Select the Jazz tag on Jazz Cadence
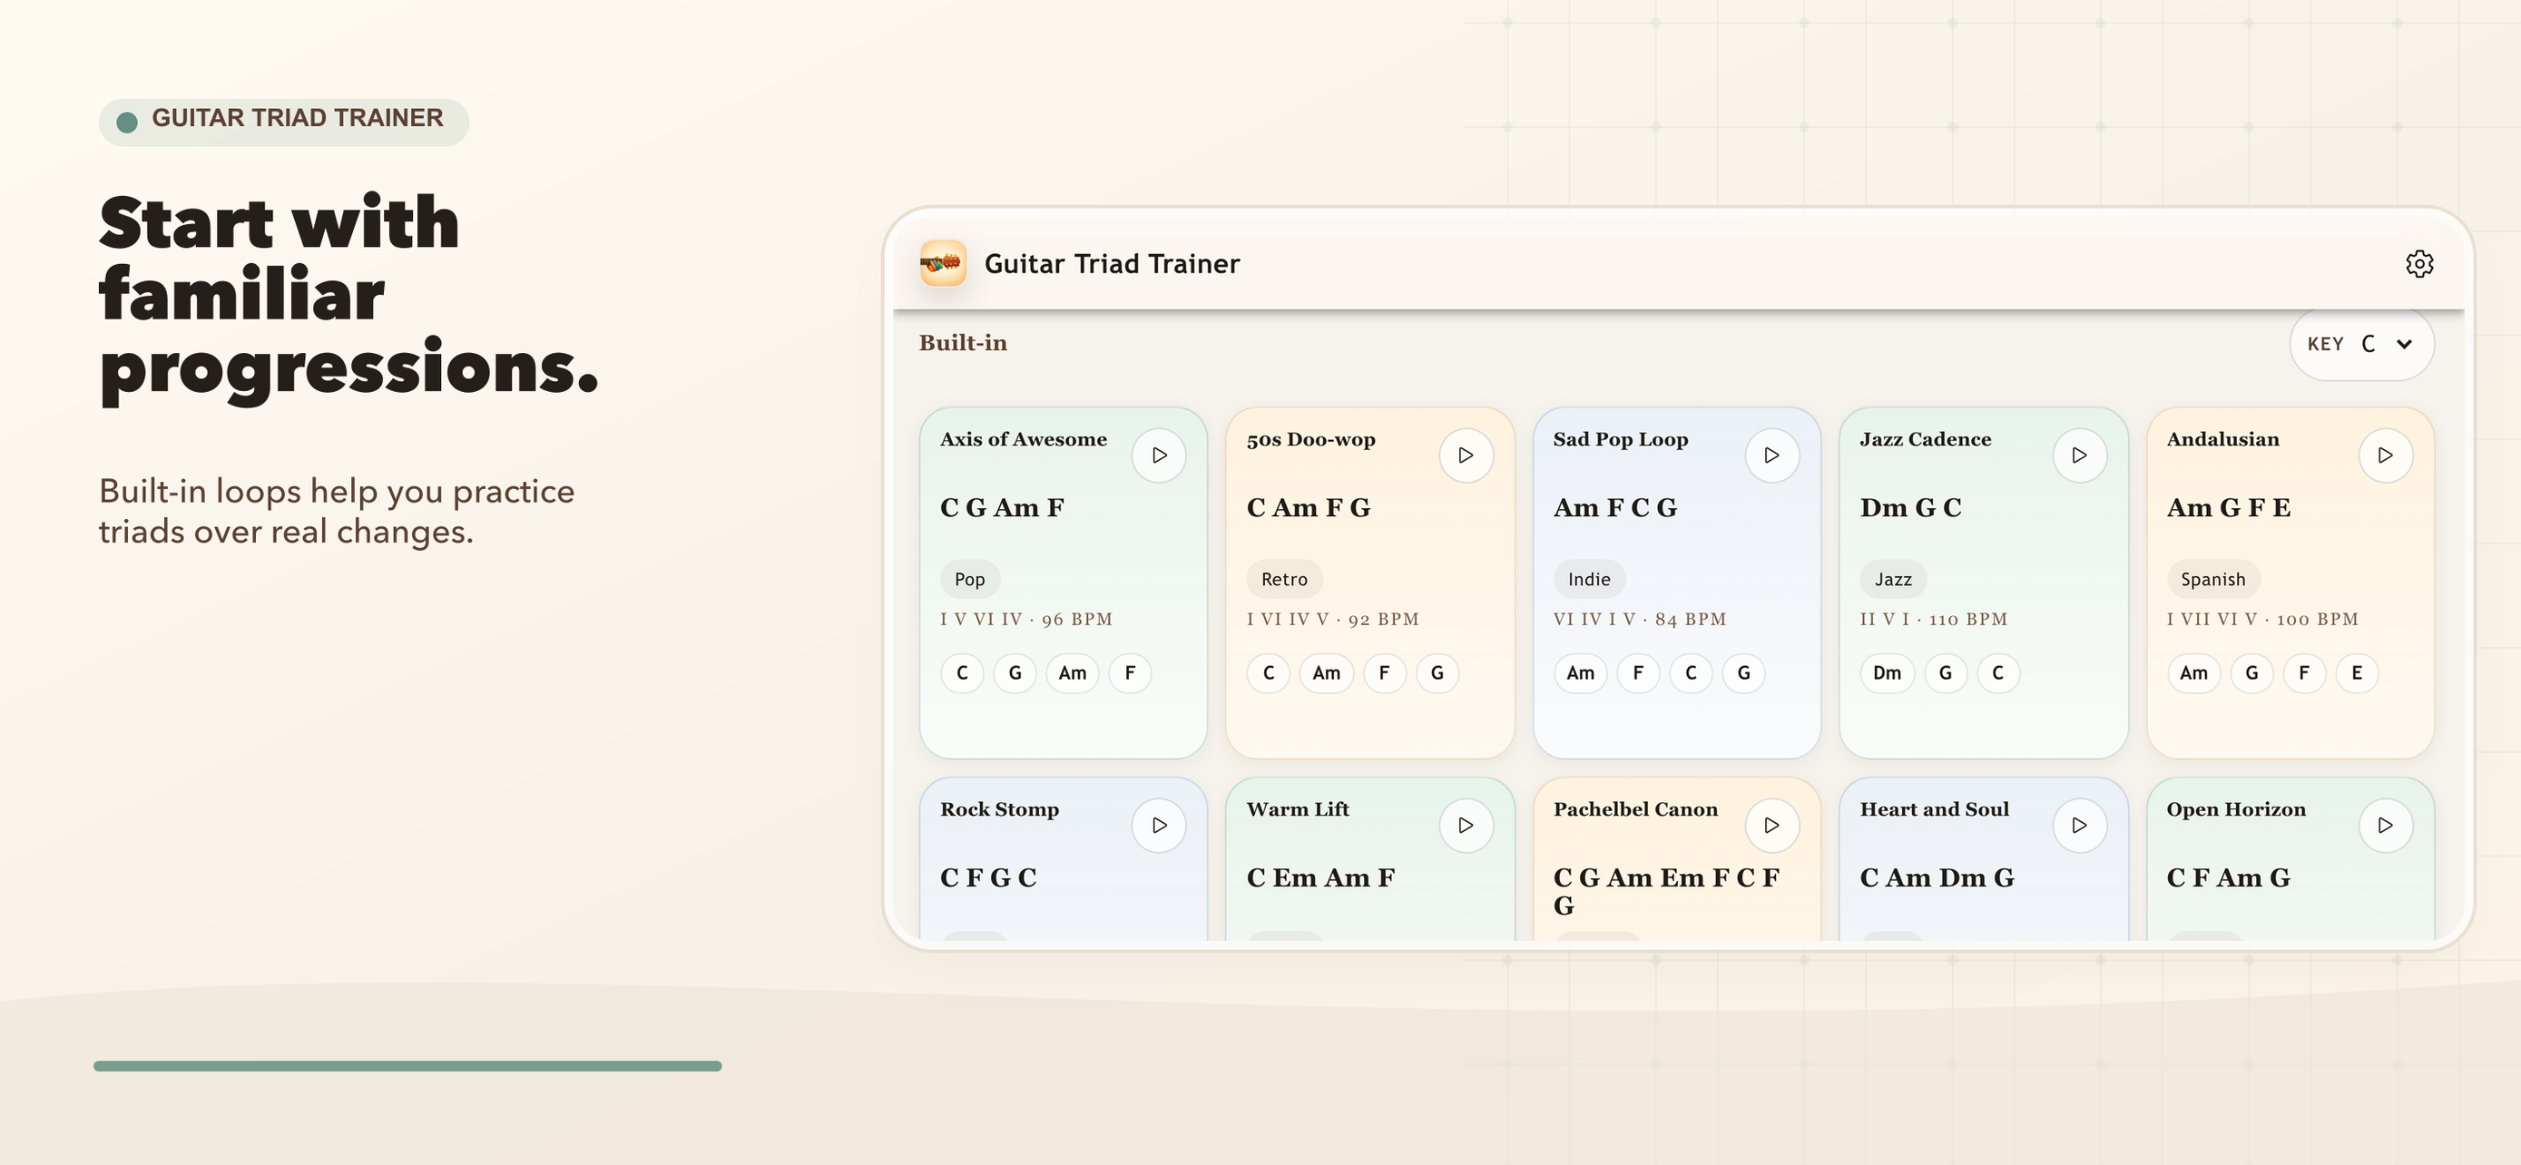This screenshot has width=2521, height=1165. tap(1893, 579)
